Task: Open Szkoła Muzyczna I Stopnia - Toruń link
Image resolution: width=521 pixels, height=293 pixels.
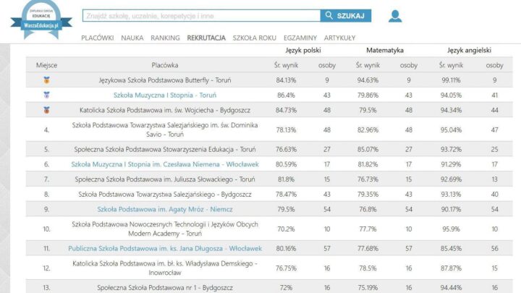Action: click(x=165, y=95)
